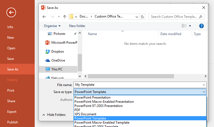Click the dialog Back navigation arrow
The width and height of the screenshot is (214, 127).
[44, 17]
